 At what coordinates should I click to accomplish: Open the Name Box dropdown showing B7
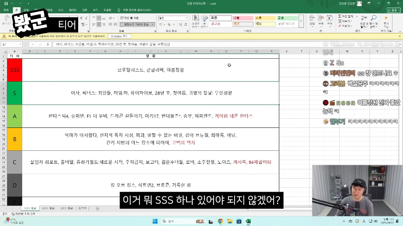(x=20, y=44)
